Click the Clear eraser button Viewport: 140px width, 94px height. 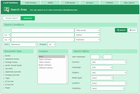pyautogui.click(x=132, y=30)
